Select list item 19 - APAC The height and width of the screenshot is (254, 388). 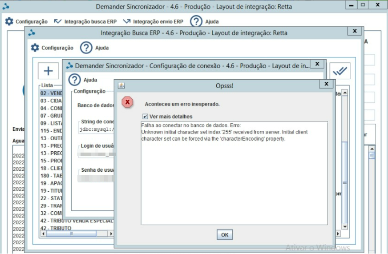click(x=51, y=183)
